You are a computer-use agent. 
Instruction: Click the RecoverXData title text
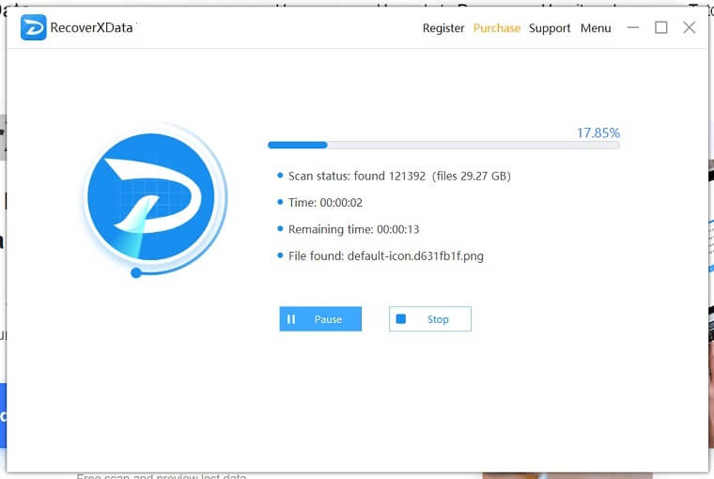(91, 28)
